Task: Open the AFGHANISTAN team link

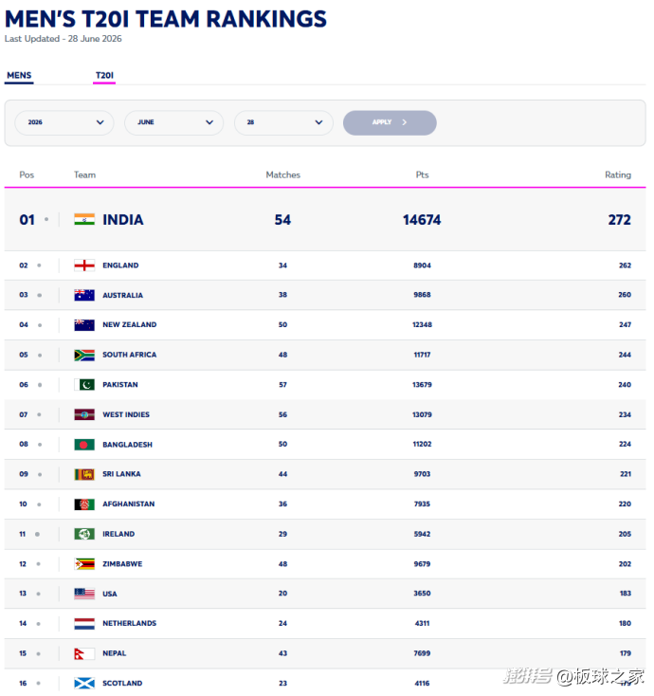Action: point(129,504)
